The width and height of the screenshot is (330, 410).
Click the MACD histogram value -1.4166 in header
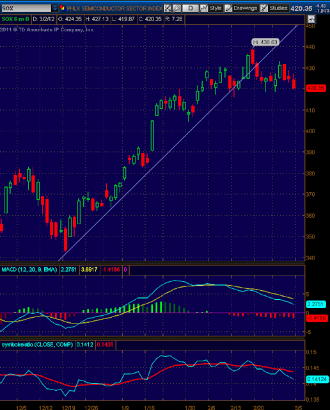tap(111, 270)
